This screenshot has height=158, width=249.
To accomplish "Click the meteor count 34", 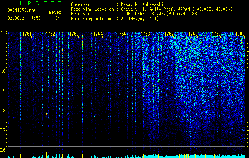I will click(x=57, y=18).
